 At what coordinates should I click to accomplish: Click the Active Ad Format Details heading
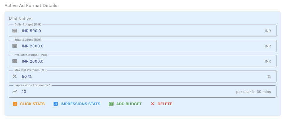[x=31, y=6]
